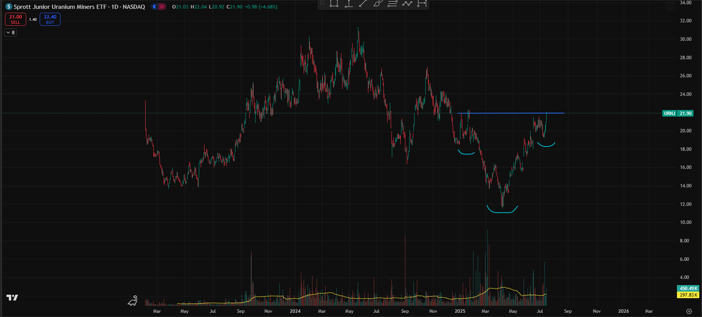Viewport: 702px width, 317px height.
Task: Select the cyan arc under the head low
Action: point(502,210)
